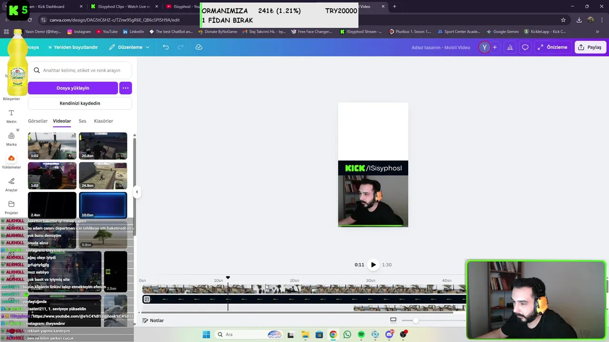Open the Notlar notes button

pos(153,321)
